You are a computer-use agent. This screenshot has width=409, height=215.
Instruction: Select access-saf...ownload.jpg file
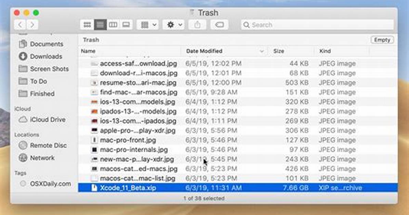click(238, 63)
